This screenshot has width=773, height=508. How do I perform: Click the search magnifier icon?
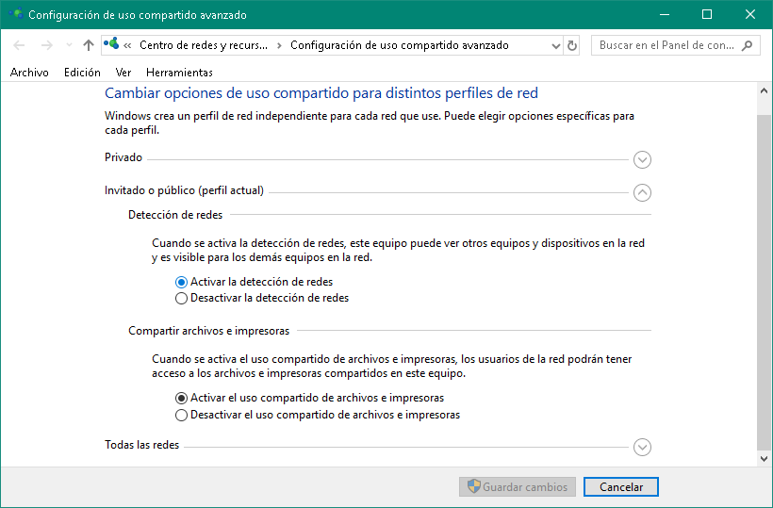tap(747, 45)
